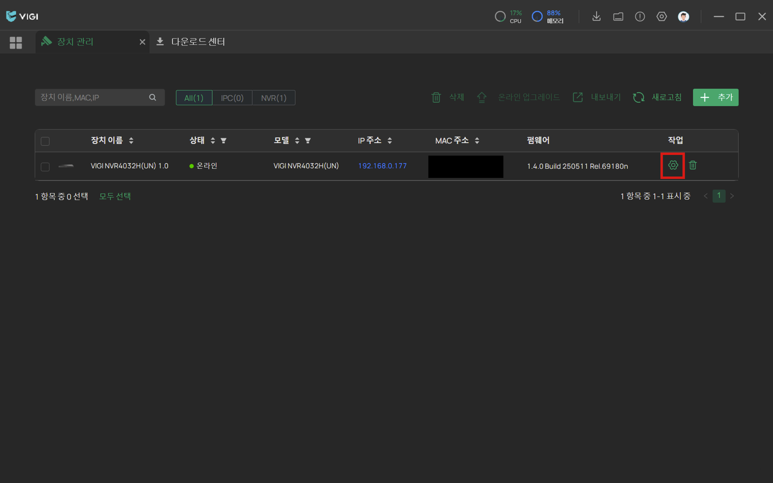The height and width of the screenshot is (483, 773).
Task: Close the 장치 관리 tab
Action: tap(142, 42)
